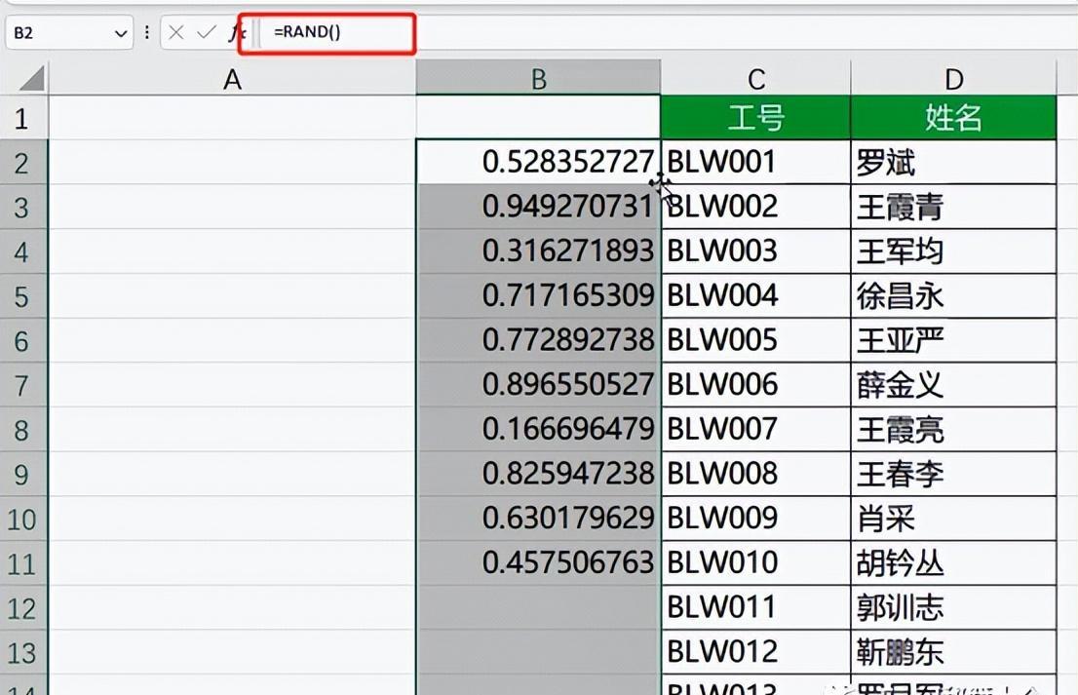Select column A header
The height and width of the screenshot is (695, 1078).
tap(232, 78)
